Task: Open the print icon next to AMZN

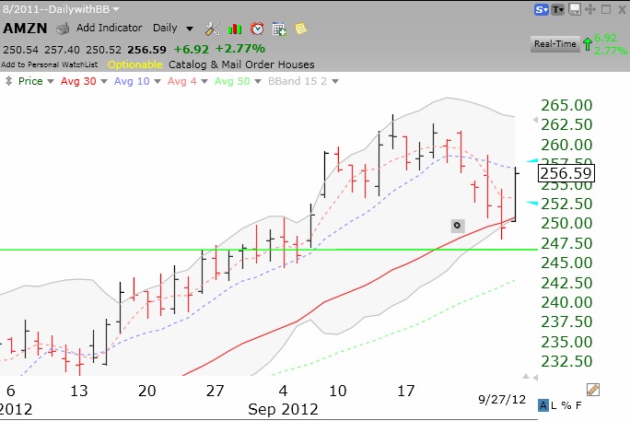Action: coord(63,29)
